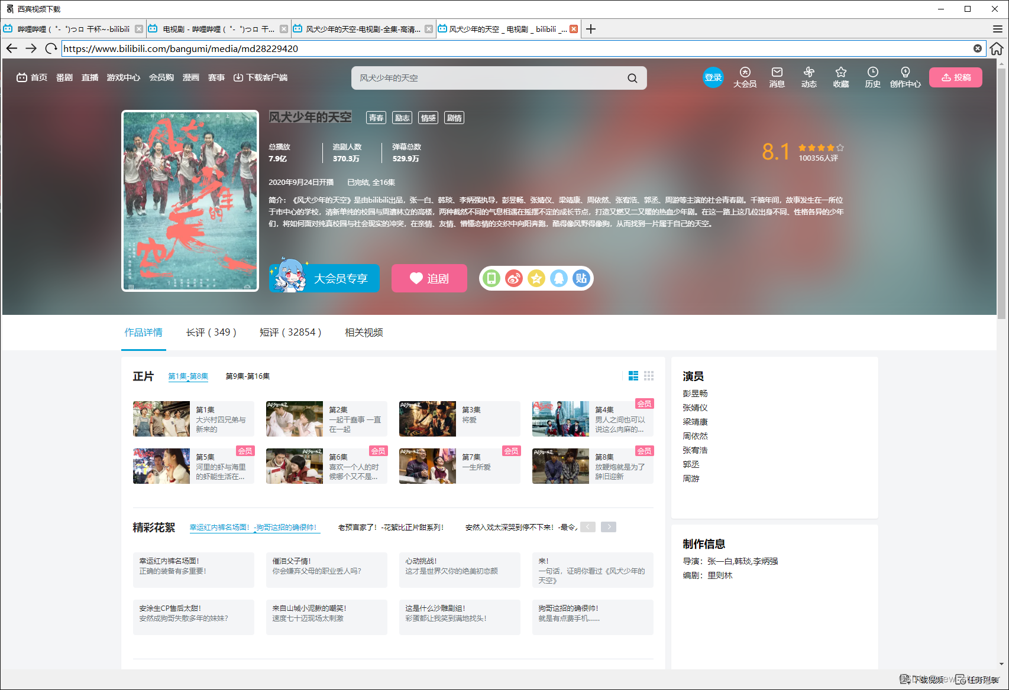The width and height of the screenshot is (1009, 690).
Task: Click the browser forward arrow
Action: (31, 48)
